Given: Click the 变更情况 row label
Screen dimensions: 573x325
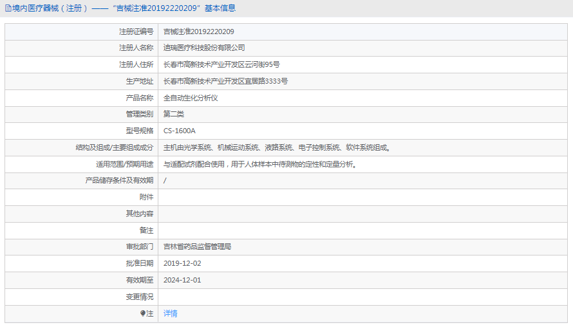Looking at the screenshot, I should [140, 297].
